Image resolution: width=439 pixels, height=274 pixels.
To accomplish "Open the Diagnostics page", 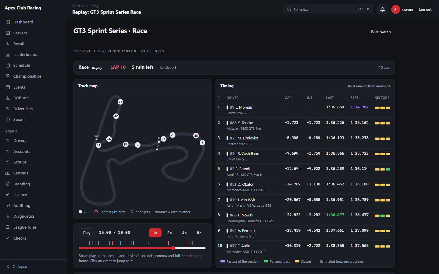I will coord(34,216).
